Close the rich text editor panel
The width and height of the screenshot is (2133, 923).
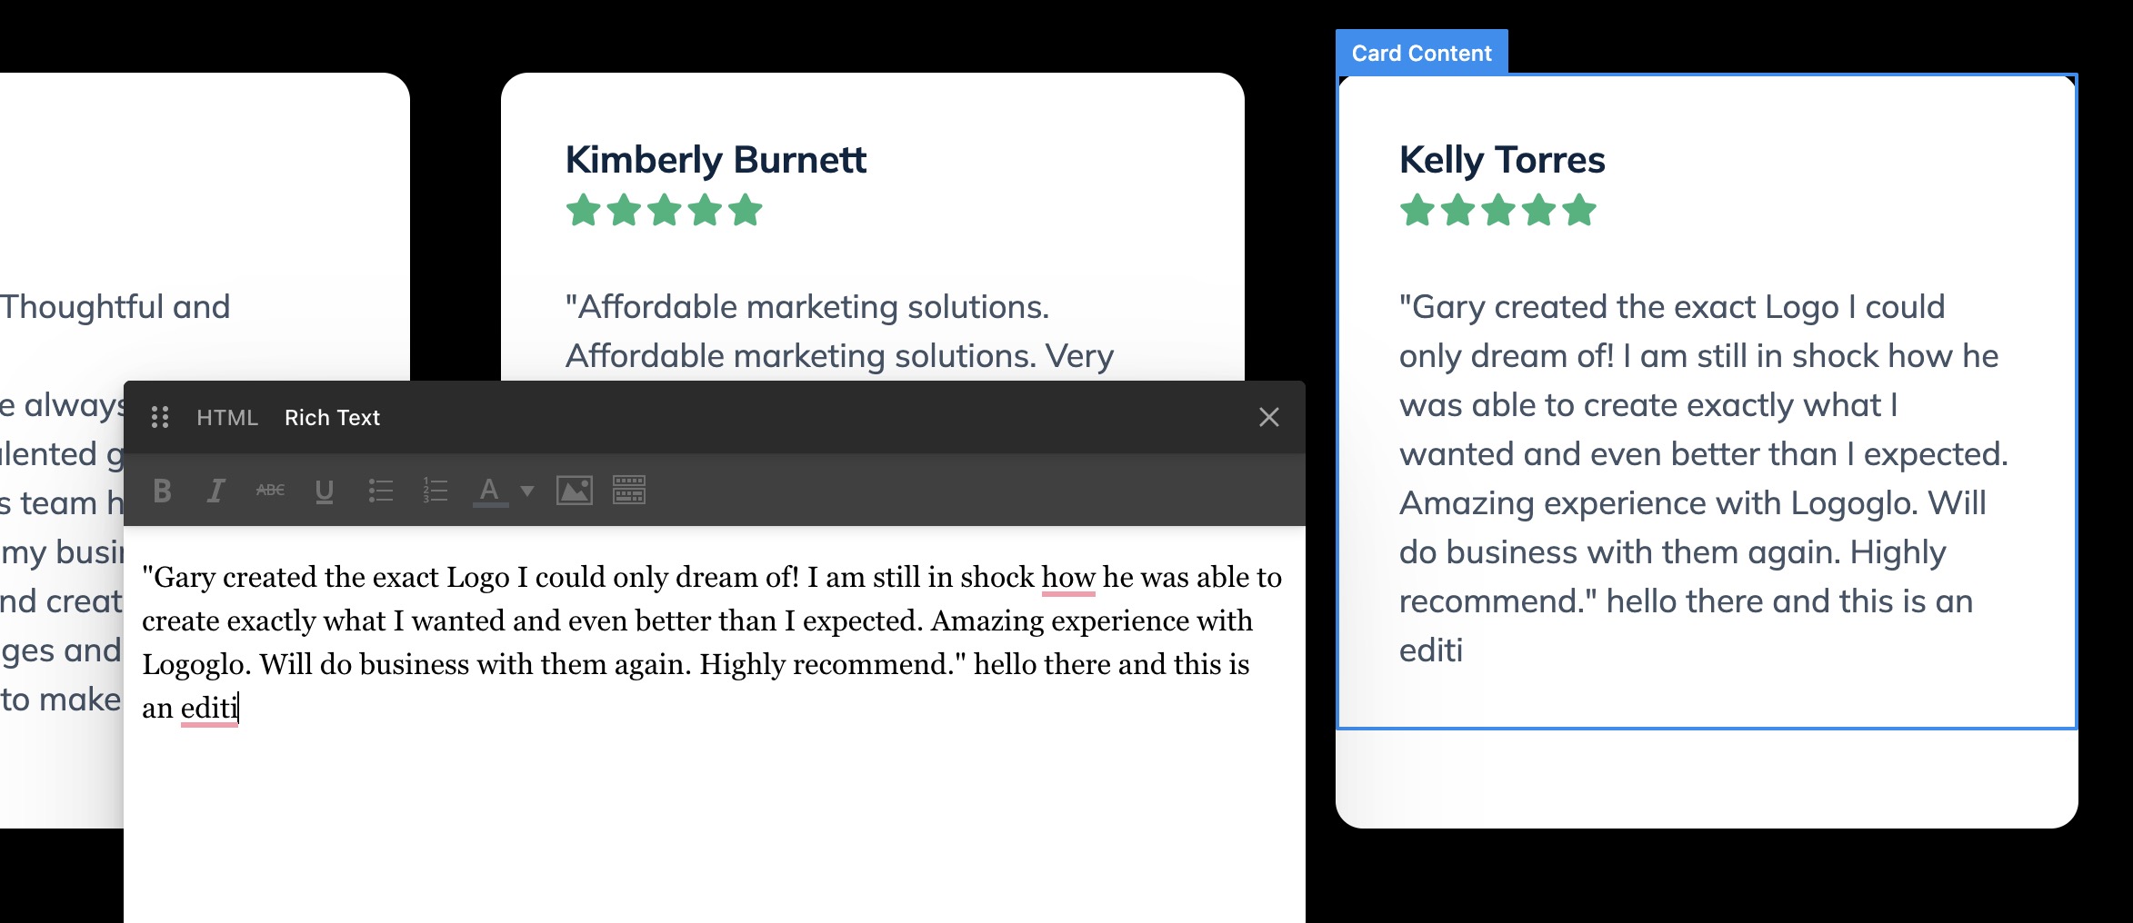[x=1268, y=417]
